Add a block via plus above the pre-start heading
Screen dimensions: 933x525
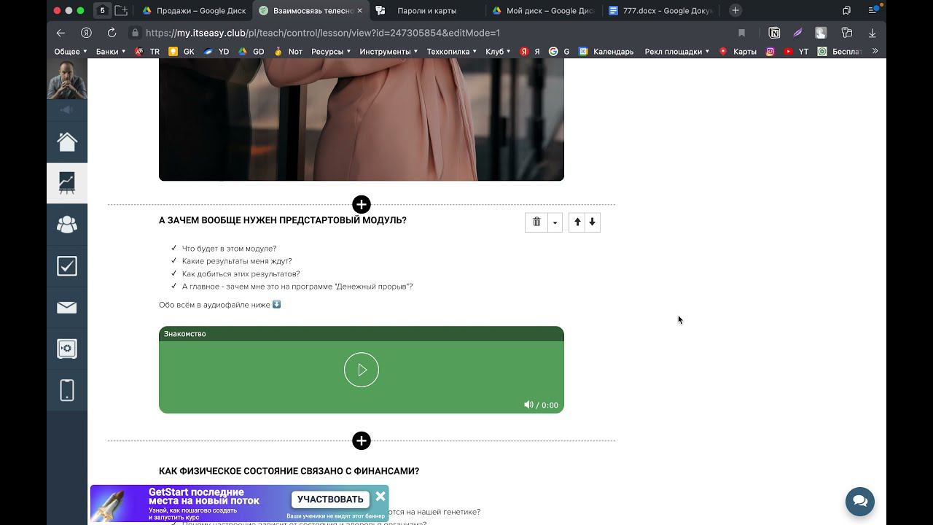pyautogui.click(x=362, y=205)
